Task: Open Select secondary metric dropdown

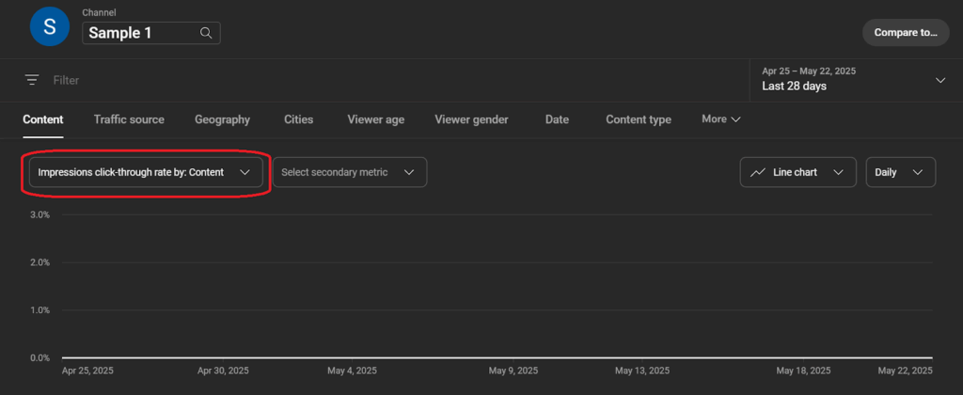Action: pos(350,173)
